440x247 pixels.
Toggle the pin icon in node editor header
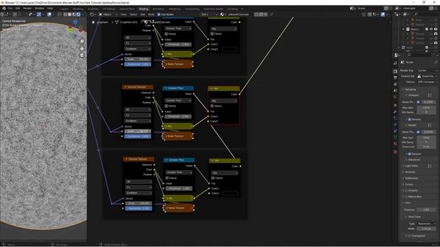click(271, 14)
